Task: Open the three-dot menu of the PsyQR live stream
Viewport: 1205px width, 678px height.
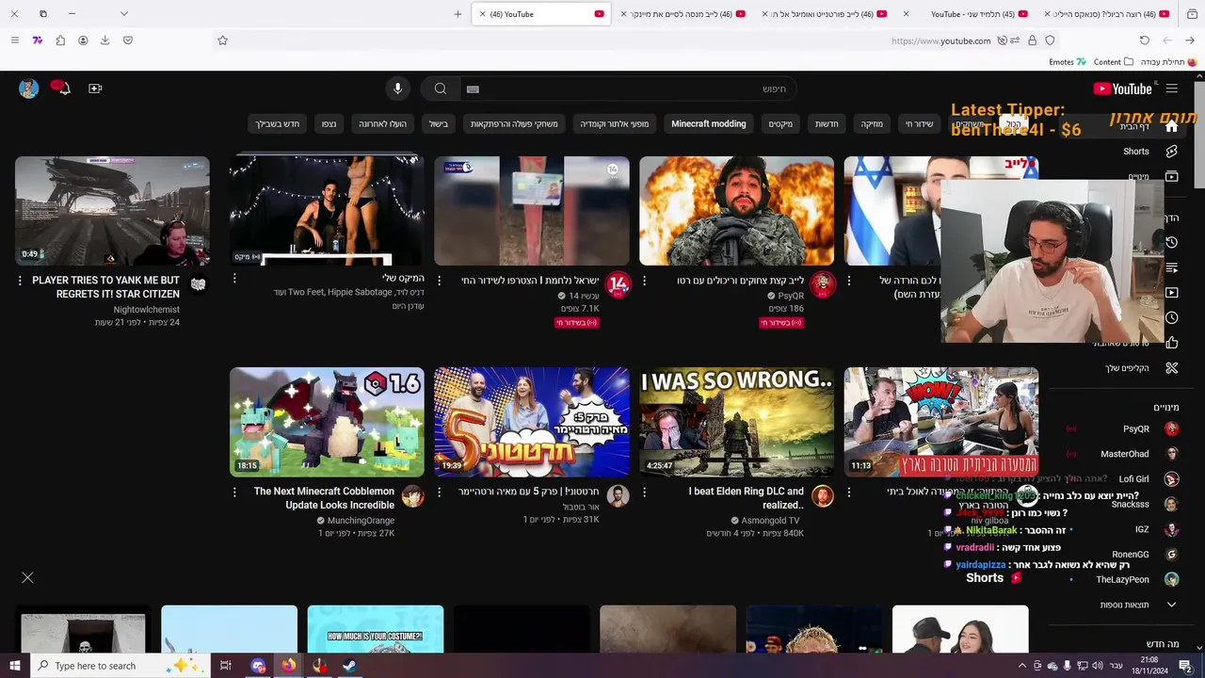Action: pos(645,281)
